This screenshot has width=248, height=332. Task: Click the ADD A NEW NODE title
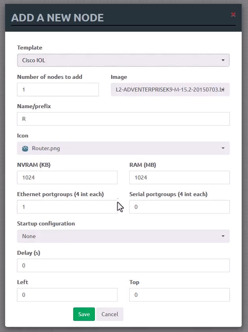click(57, 18)
